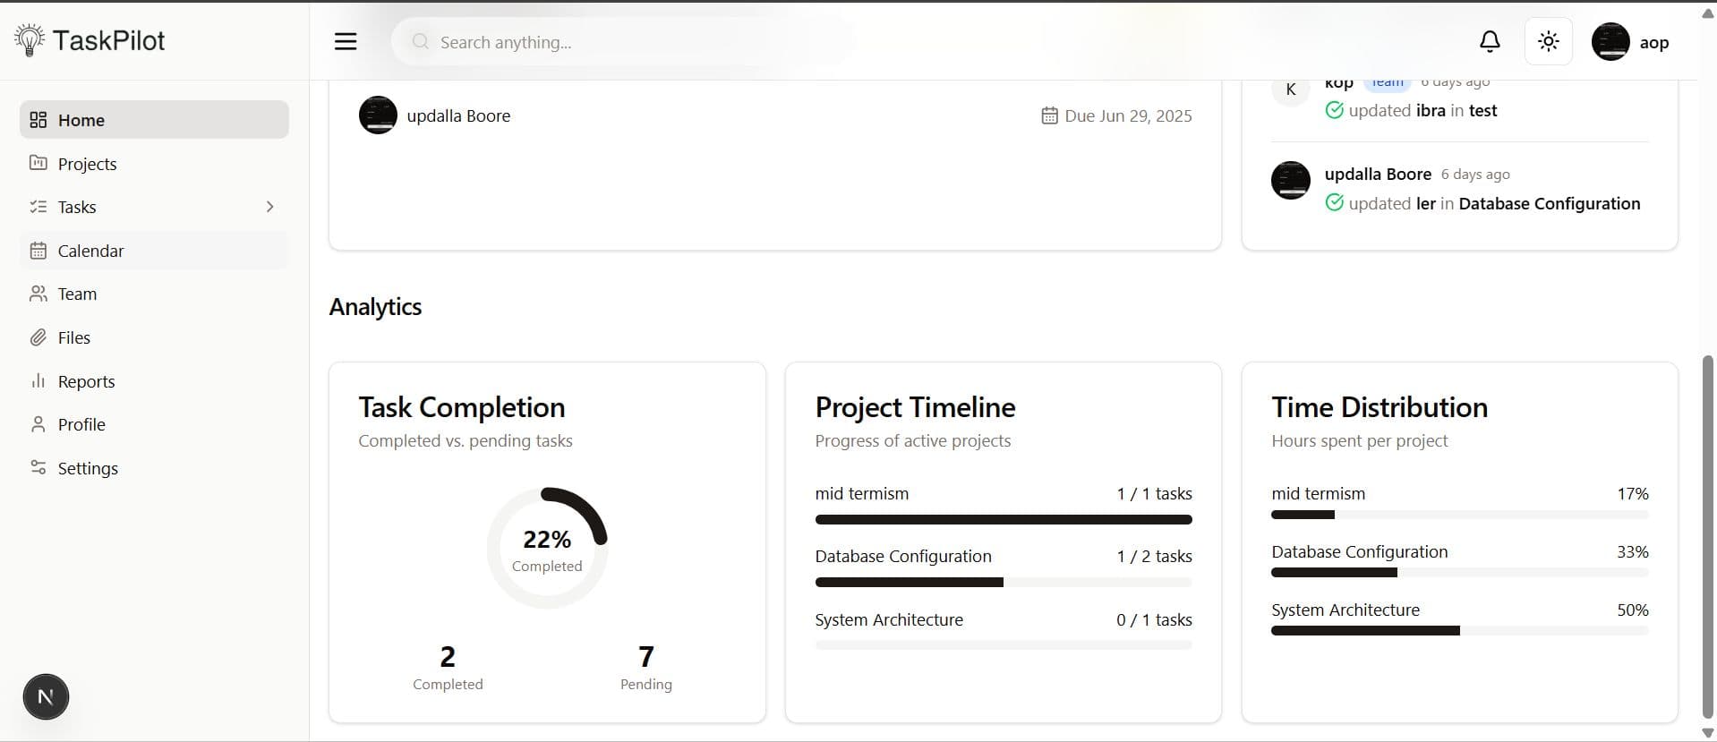This screenshot has width=1717, height=742.
Task: Click Database Configuration 33% time bar
Action: pos(1460,573)
